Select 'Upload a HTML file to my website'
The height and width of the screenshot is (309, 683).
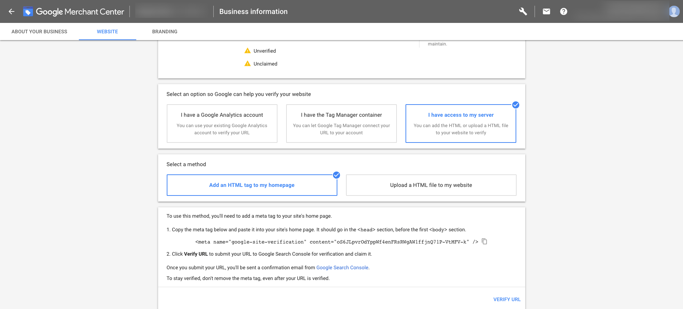tap(431, 185)
